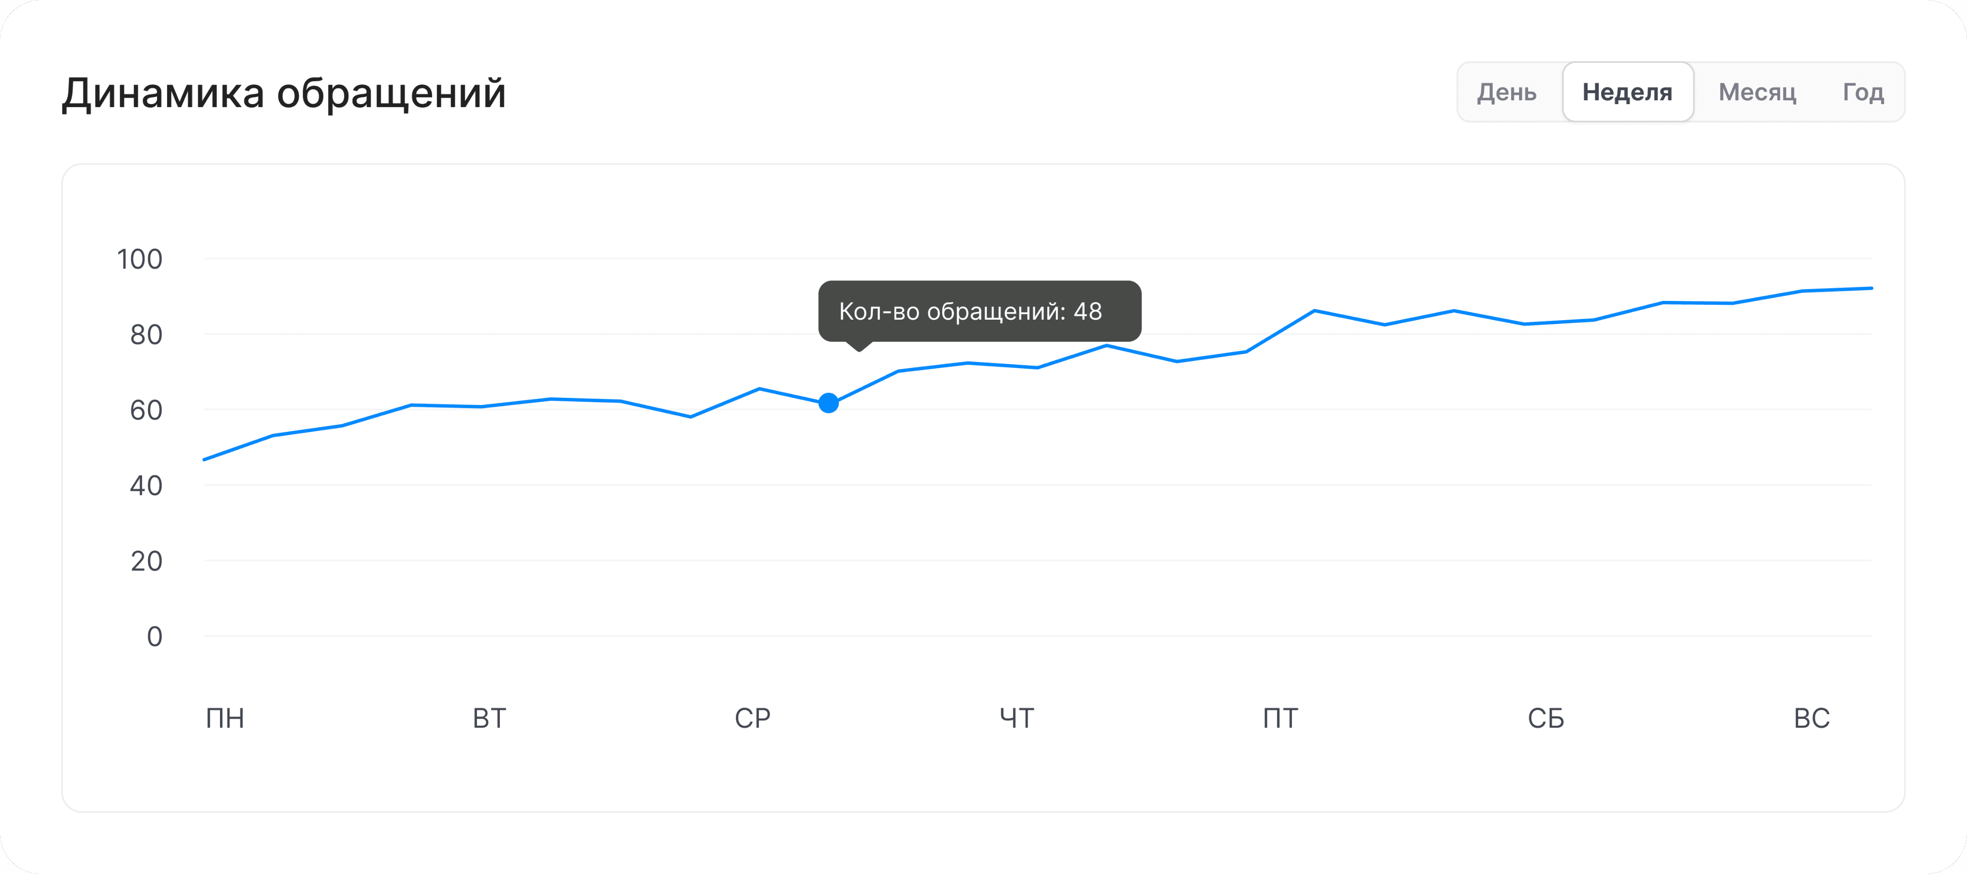1967x874 pixels.
Task: Click the 40 value on y-axis
Action: click(x=146, y=485)
